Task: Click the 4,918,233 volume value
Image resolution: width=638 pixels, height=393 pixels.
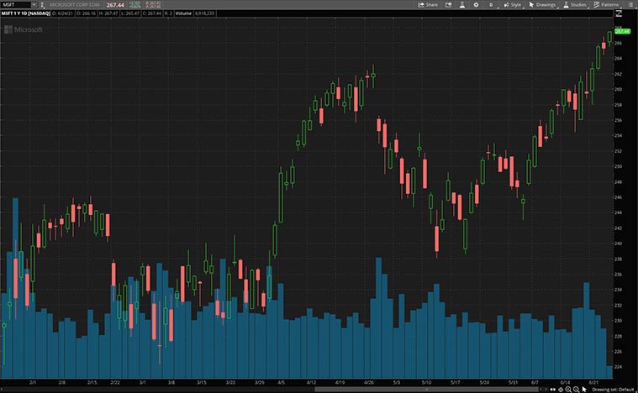Action: [x=204, y=13]
